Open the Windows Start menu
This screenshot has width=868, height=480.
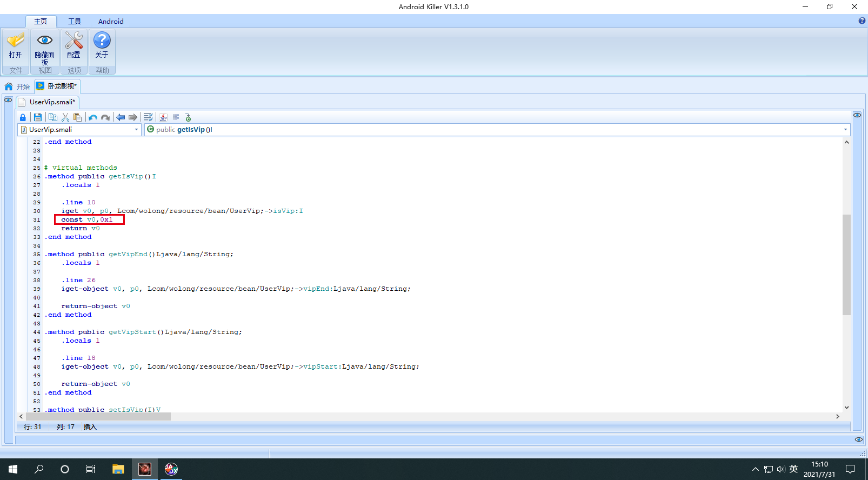click(x=13, y=469)
